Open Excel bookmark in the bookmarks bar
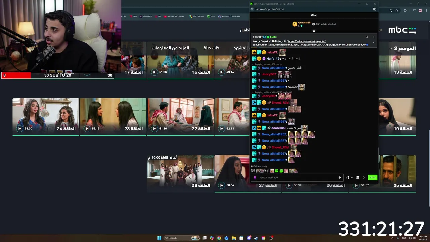Viewport: 430px width, 242px height. point(211,16)
